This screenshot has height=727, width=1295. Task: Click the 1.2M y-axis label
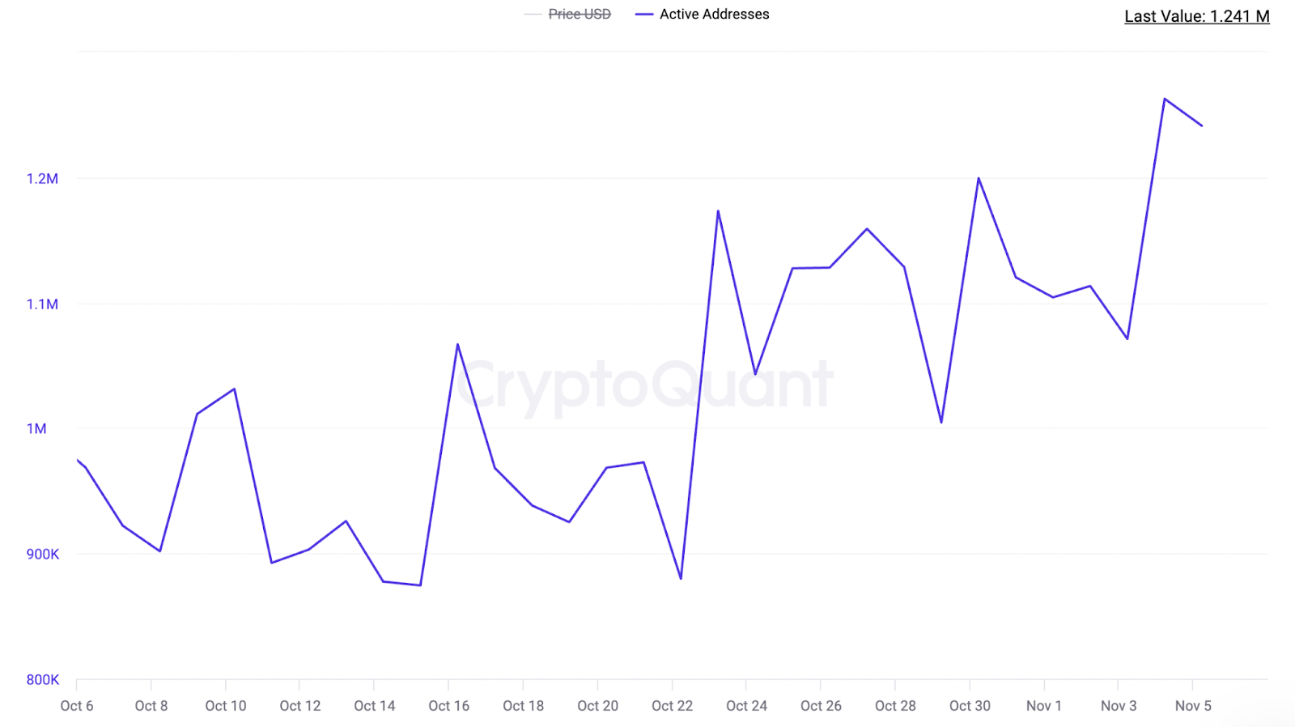click(x=42, y=179)
